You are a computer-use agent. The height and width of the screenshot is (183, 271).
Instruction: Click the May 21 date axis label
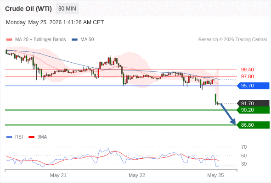point(58,175)
